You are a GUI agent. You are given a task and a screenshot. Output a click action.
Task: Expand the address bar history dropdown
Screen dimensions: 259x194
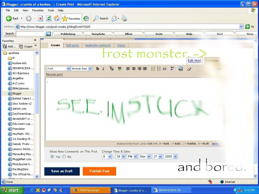tap(241, 27)
